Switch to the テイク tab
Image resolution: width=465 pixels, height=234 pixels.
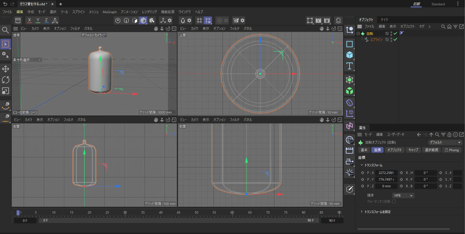(x=384, y=19)
